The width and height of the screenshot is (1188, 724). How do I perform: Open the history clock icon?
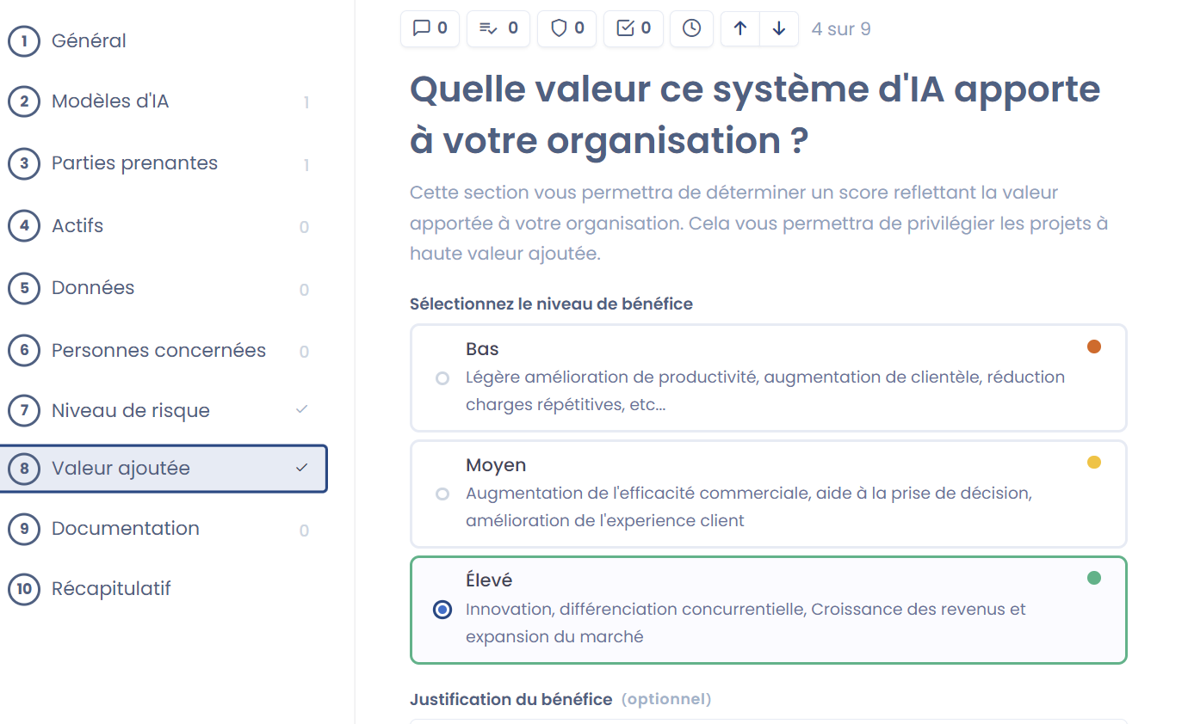point(691,28)
